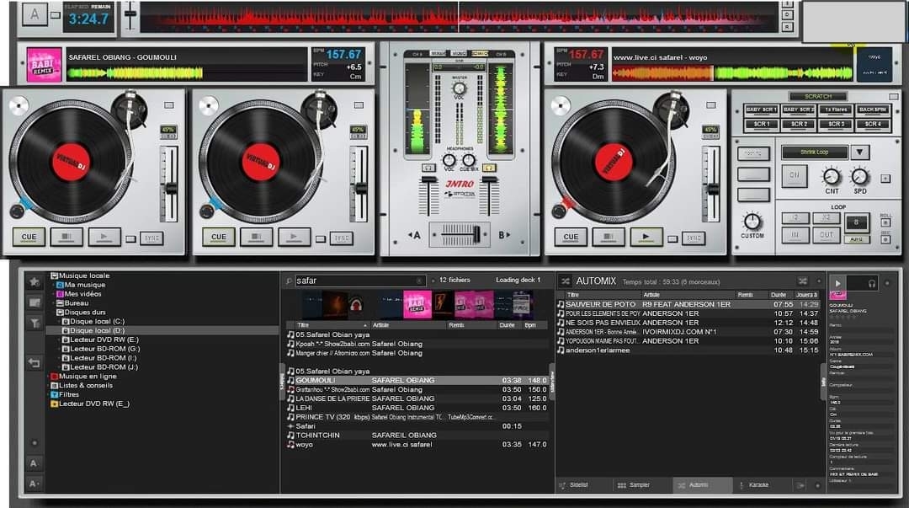This screenshot has width=909, height=508.
Task: Click the CUSTOM knob
Action: 752,222
